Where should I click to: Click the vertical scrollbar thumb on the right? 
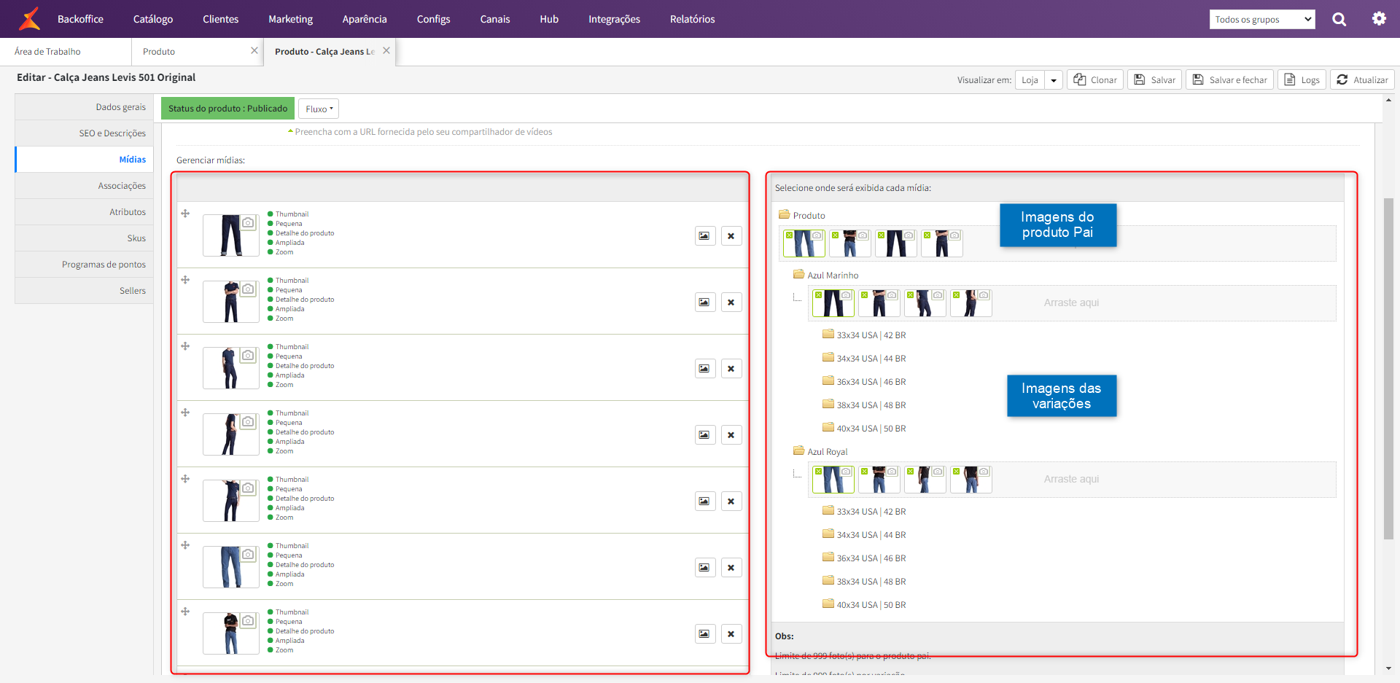(x=1388, y=368)
